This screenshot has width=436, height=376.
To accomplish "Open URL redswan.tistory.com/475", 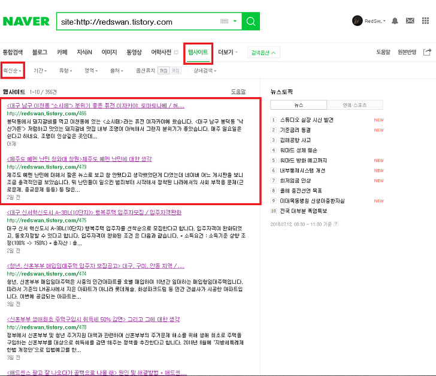I will [47, 220].
